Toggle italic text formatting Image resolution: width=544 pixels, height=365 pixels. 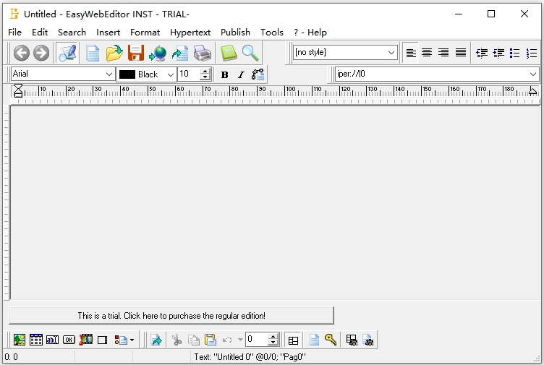tap(241, 74)
